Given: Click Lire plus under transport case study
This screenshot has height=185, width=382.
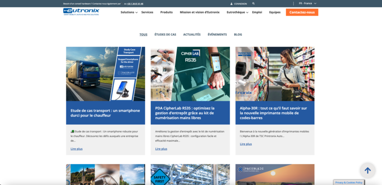Looking at the screenshot, I should [76, 149].
